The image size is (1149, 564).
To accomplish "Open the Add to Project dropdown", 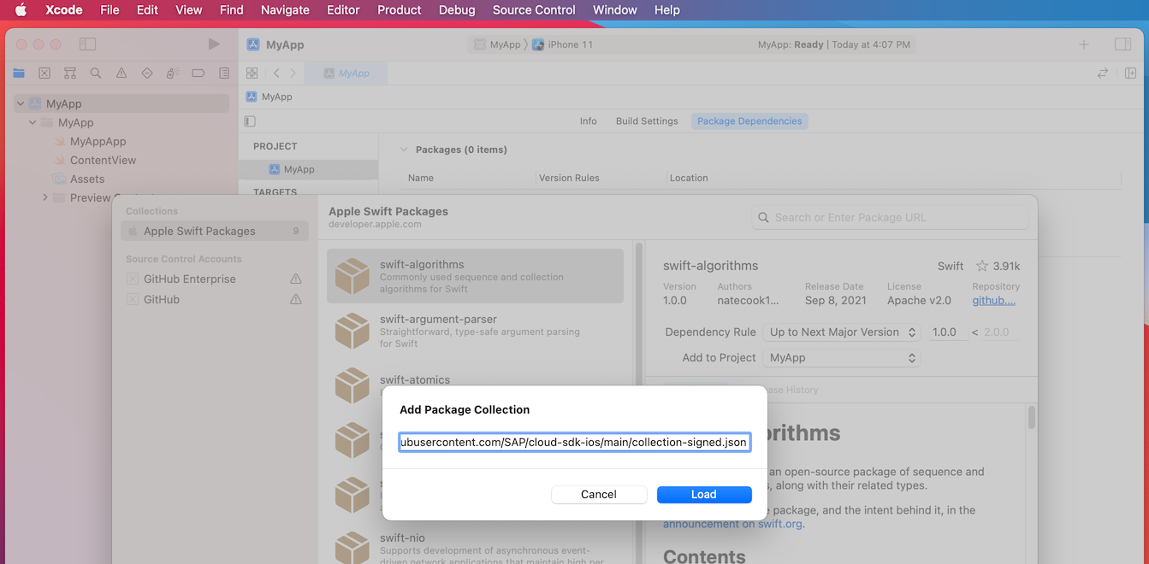I will (x=842, y=358).
